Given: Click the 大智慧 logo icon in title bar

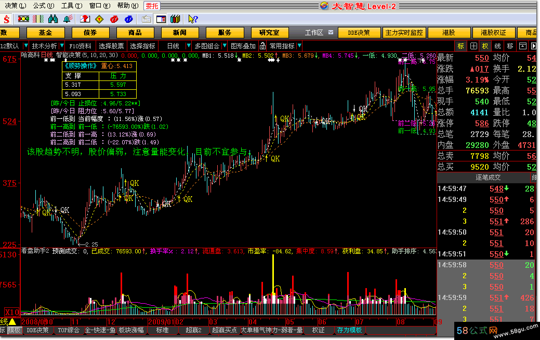Looking at the screenshot, I should click(x=324, y=6).
